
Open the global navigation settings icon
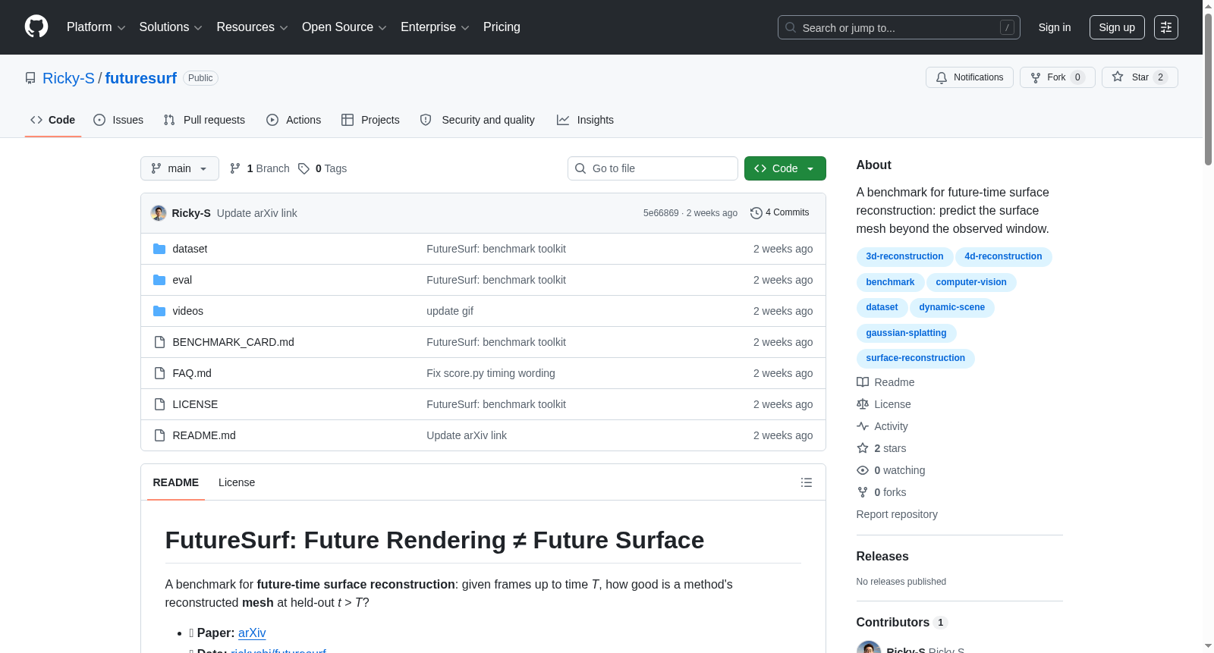point(1166,27)
